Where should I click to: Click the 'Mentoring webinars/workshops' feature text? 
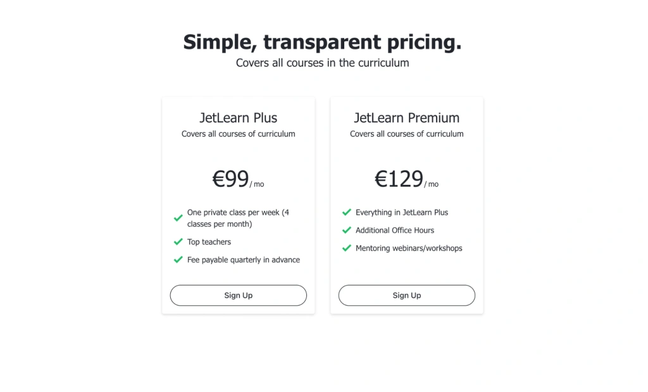click(x=408, y=248)
